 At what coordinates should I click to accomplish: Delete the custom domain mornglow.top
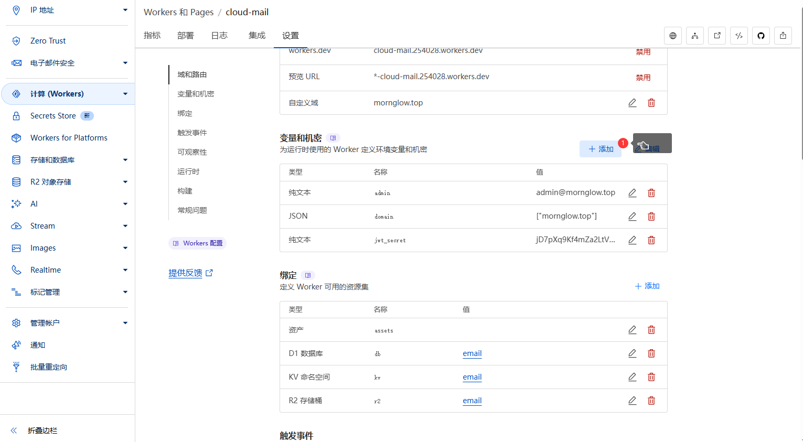coord(651,103)
